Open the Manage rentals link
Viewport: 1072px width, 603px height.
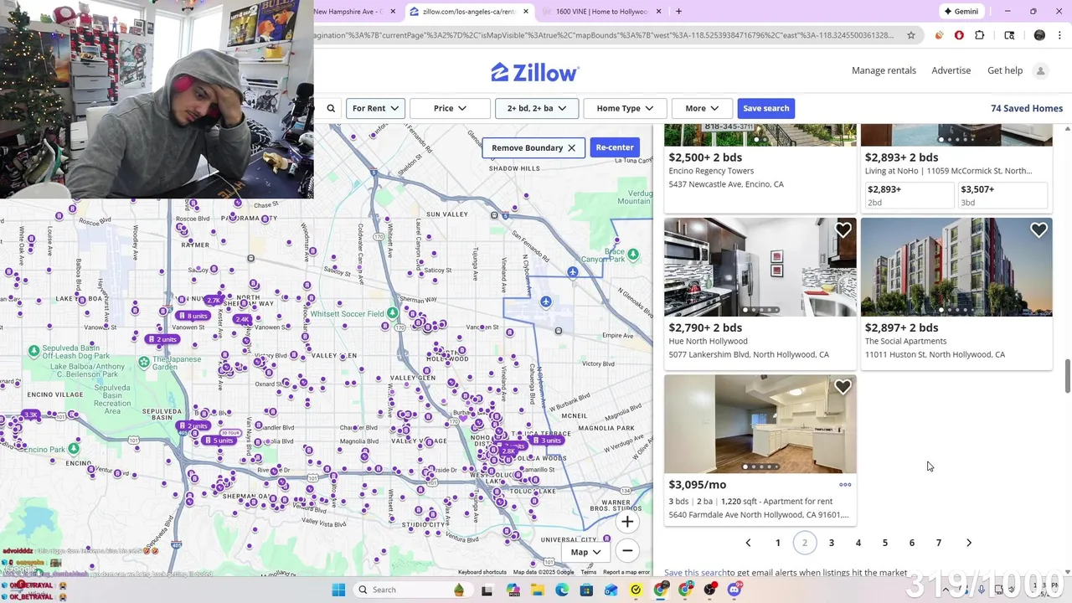click(x=884, y=71)
